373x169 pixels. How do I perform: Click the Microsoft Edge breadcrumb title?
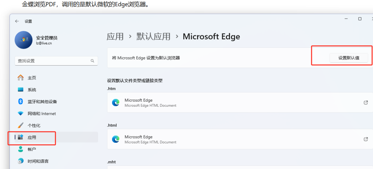pos(211,37)
